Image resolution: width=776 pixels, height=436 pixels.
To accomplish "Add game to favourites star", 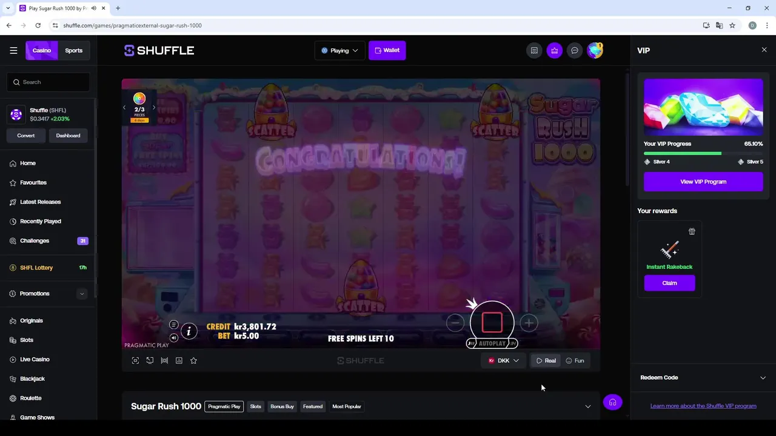I will point(193,360).
